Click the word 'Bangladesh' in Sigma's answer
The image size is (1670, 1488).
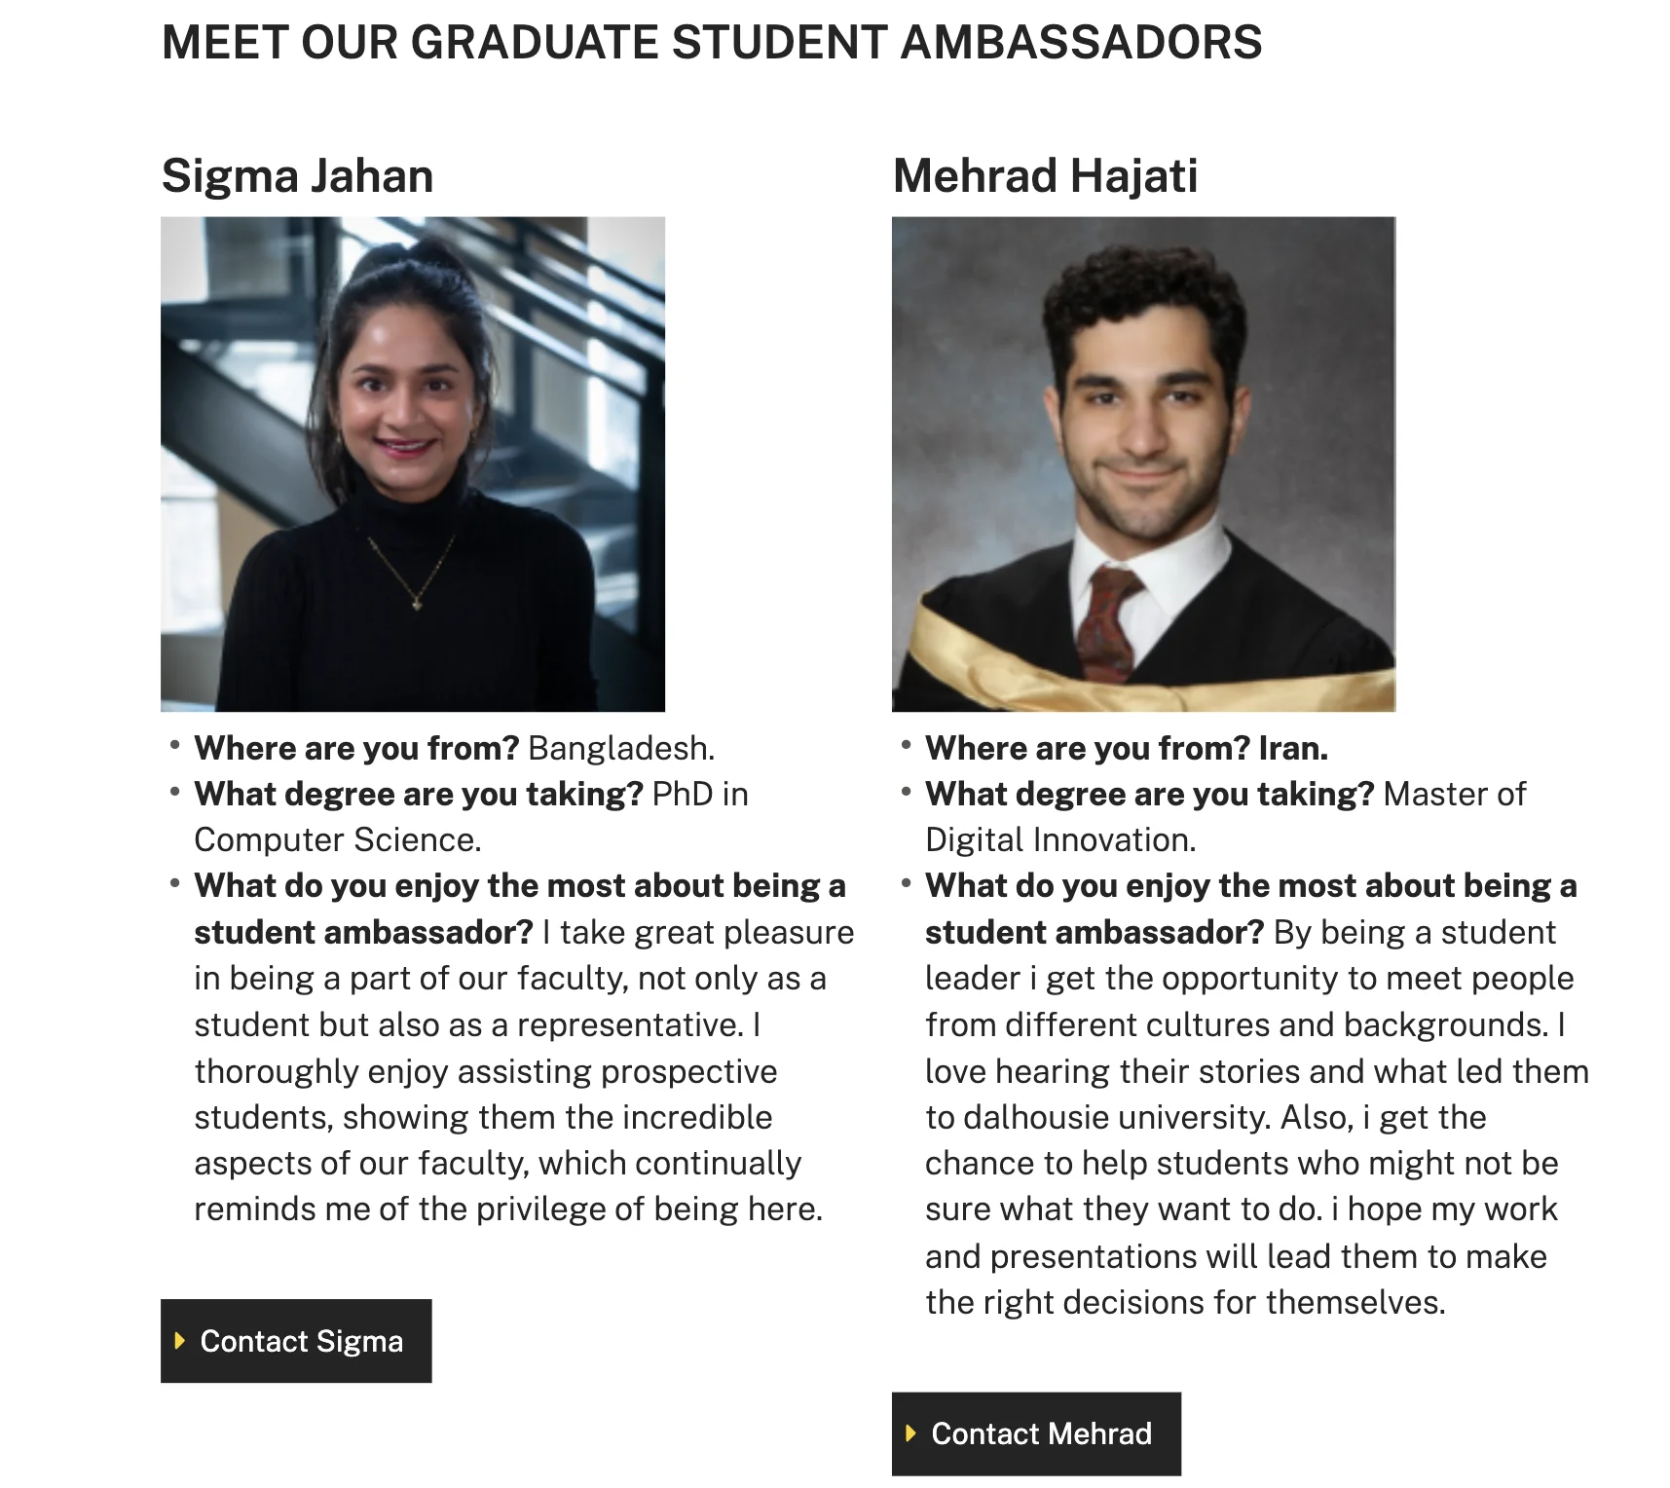click(x=619, y=748)
